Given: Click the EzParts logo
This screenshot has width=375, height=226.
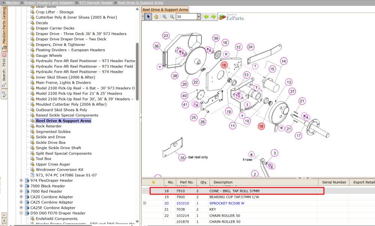Looking at the screenshot, I should coord(231,17).
